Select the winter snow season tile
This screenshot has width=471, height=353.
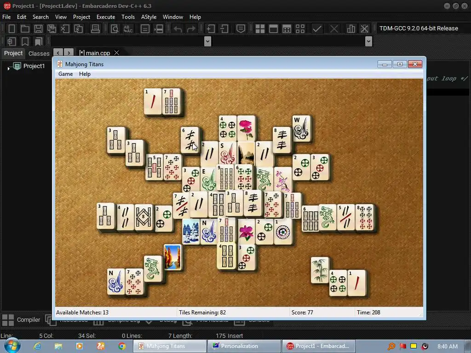[191, 232]
